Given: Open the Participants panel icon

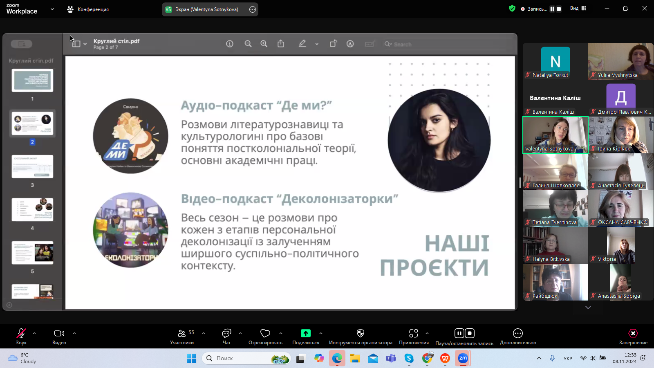Looking at the screenshot, I should 182,333.
